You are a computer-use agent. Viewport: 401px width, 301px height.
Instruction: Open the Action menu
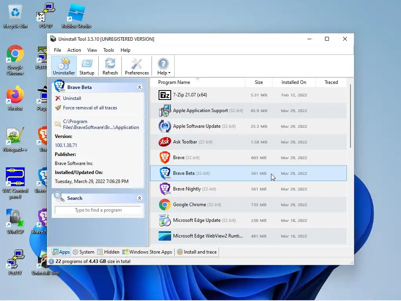pyautogui.click(x=74, y=50)
